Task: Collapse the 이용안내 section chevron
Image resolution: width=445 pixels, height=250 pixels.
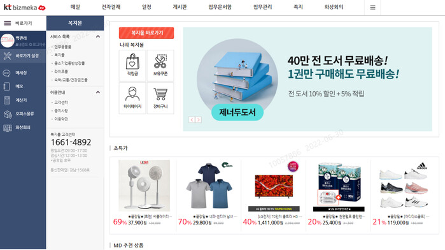Action: pos(98,92)
